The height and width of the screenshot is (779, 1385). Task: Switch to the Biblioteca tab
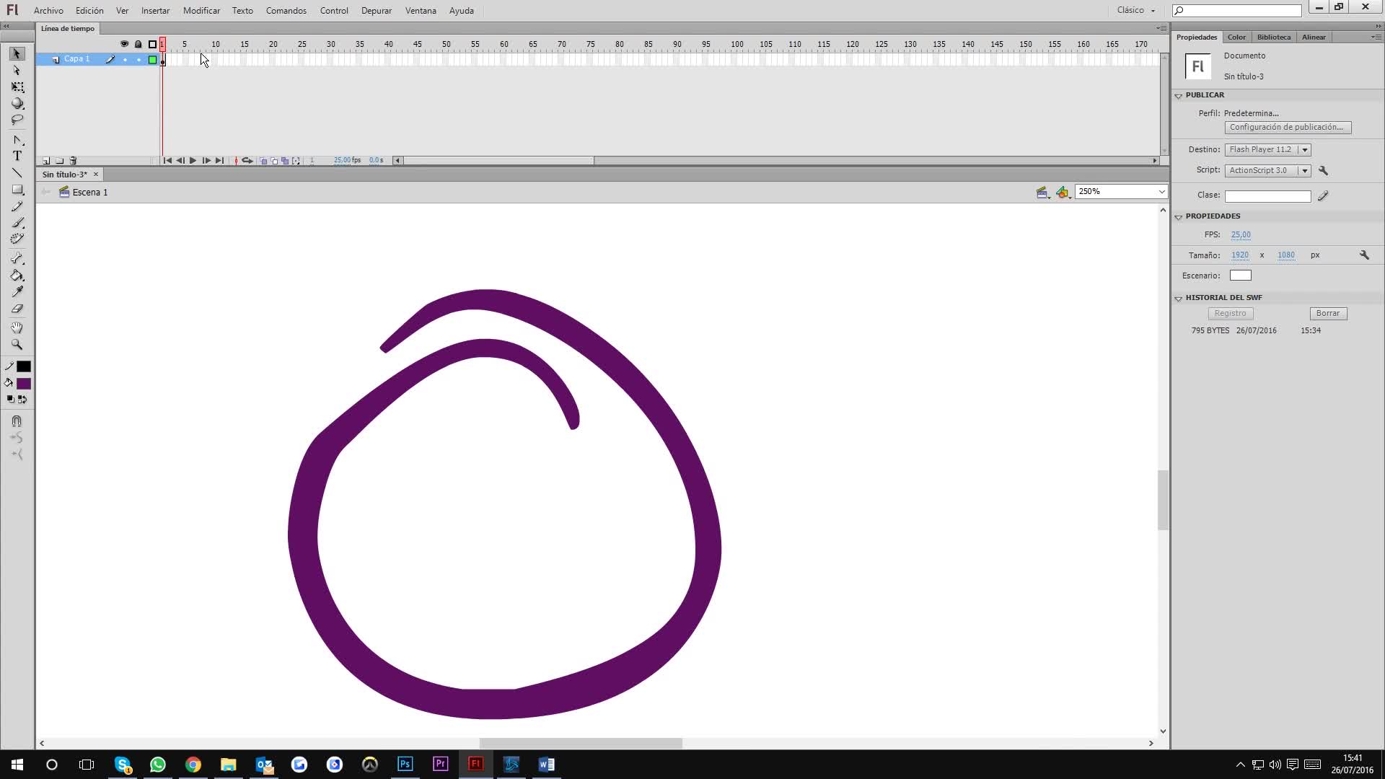pos(1274,37)
